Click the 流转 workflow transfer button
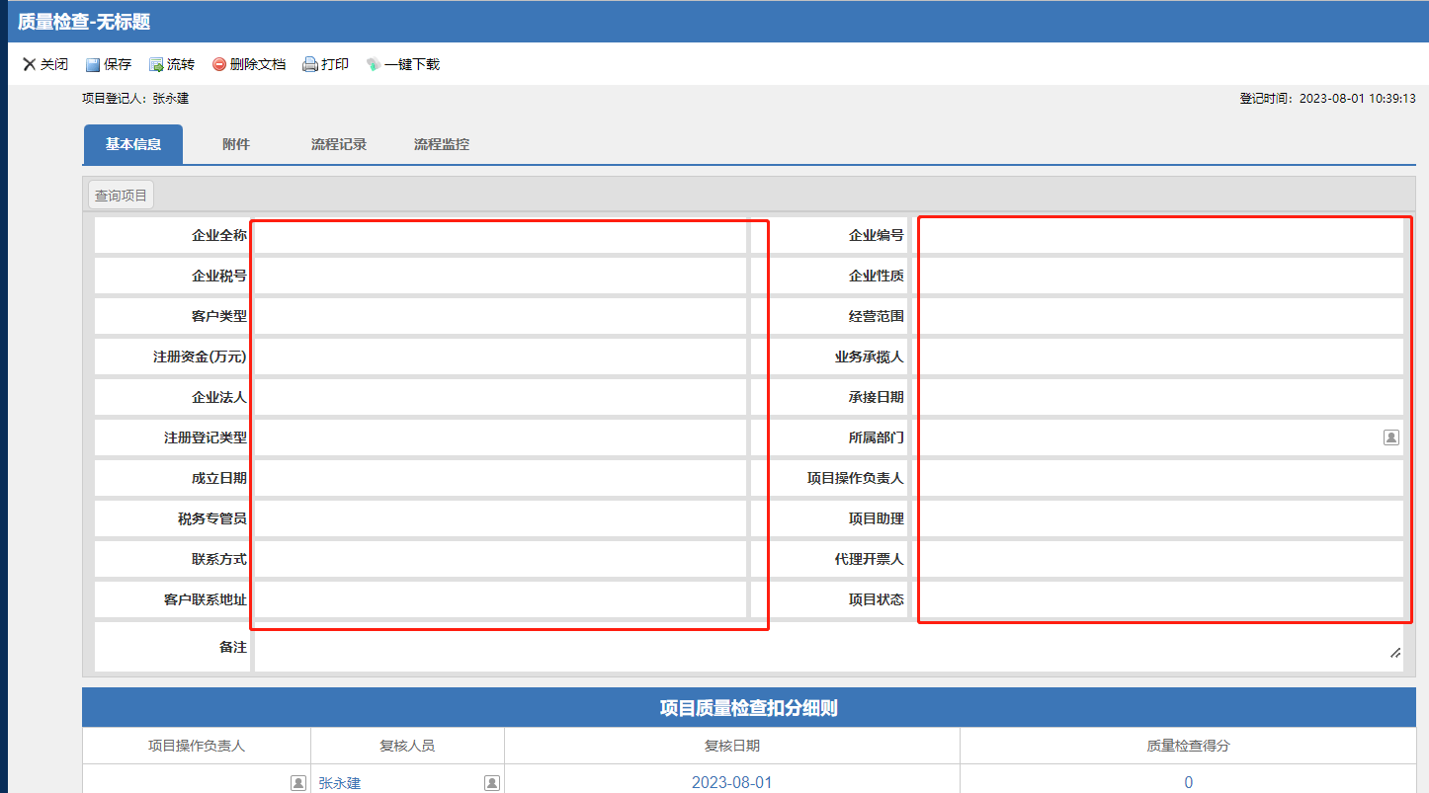The width and height of the screenshot is (1429, 793). click(x=172, y=64)
